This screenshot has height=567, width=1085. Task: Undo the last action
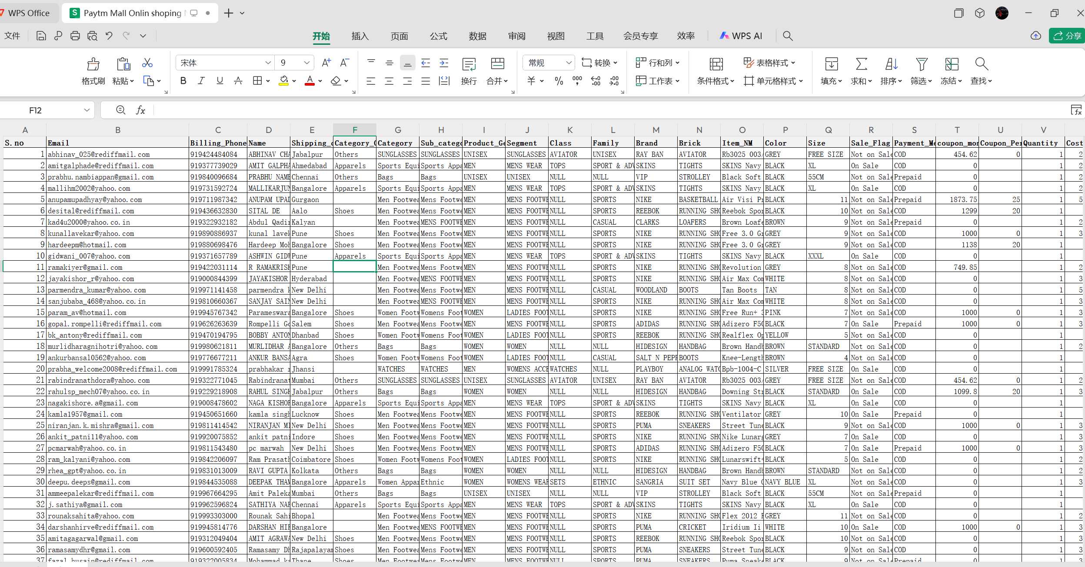point(109,36)
